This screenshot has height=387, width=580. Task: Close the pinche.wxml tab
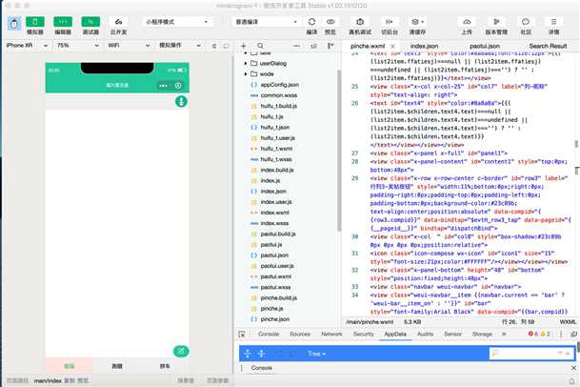pyautogui.click(x=392, y=46)
